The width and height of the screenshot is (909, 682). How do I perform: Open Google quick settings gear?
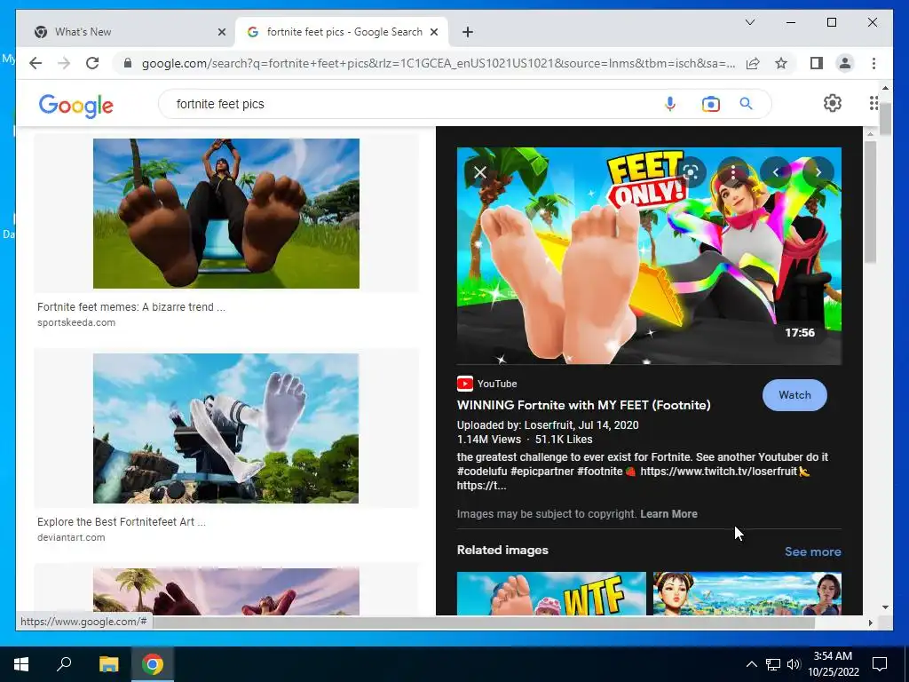[x=833, y=103]
